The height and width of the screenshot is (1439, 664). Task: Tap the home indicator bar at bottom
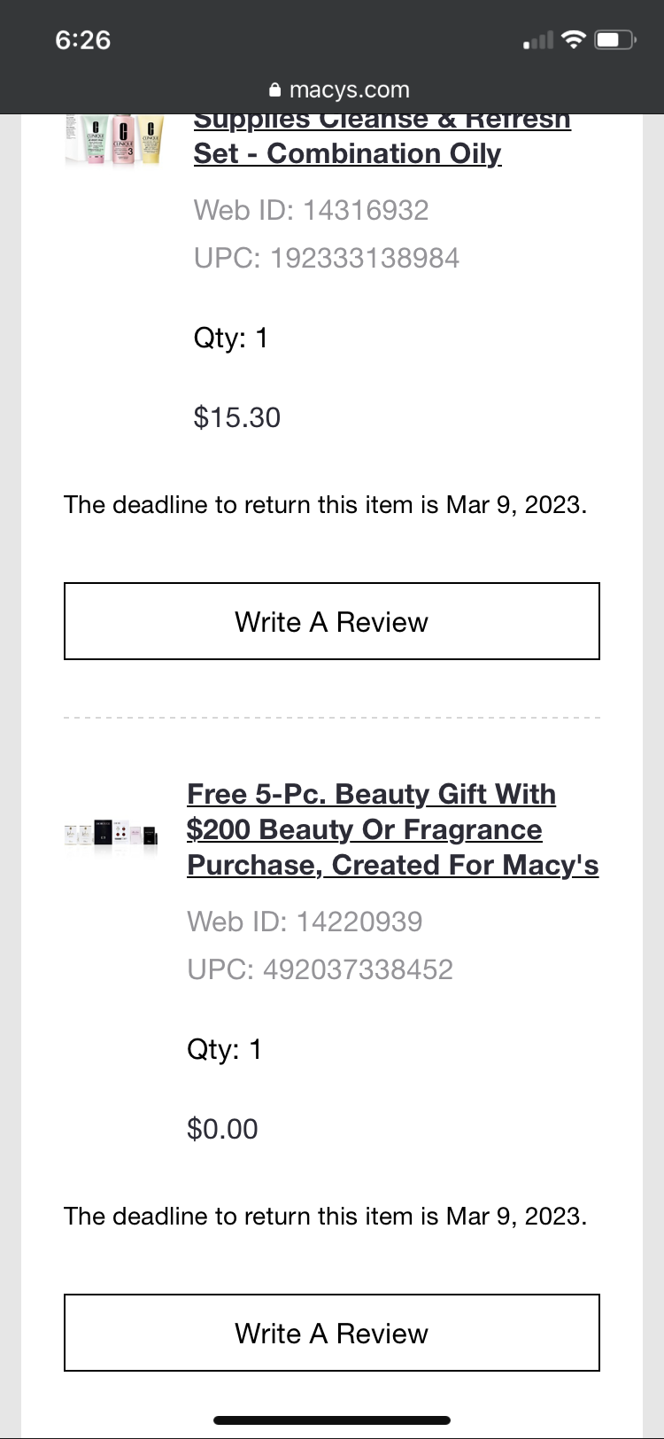pyautogui.click(x=332, y=1420)
